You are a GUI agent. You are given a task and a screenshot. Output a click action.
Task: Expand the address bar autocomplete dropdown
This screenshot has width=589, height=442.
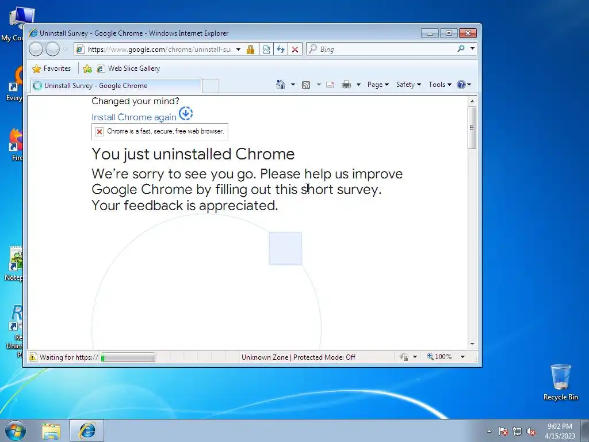tap(238, 49)
